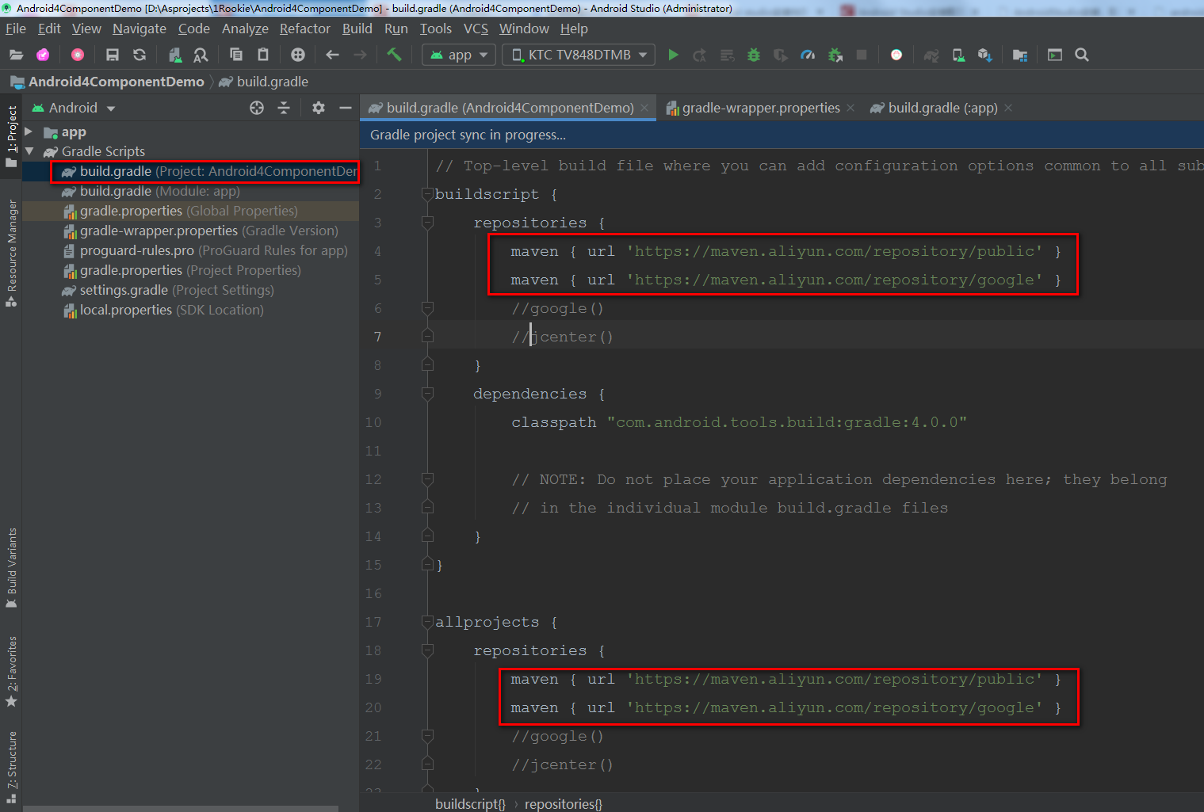
Task: Click the Project panel horizontal scrollbar
Action: click(181, 809)
